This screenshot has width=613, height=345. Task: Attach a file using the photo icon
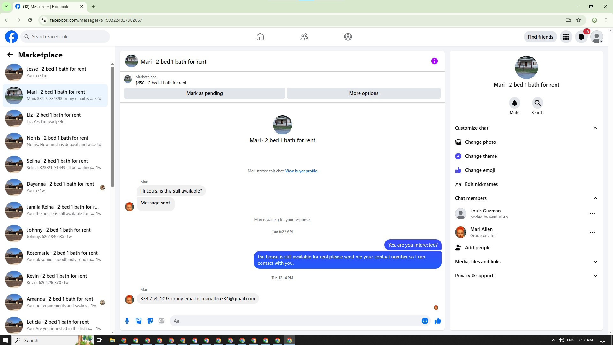139,321
